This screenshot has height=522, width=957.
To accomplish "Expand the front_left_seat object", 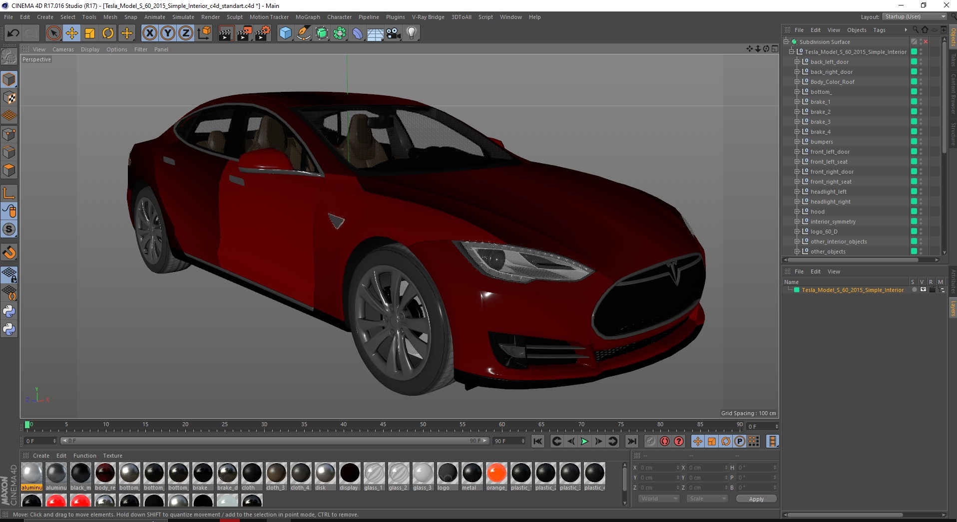I will (797, 162).
